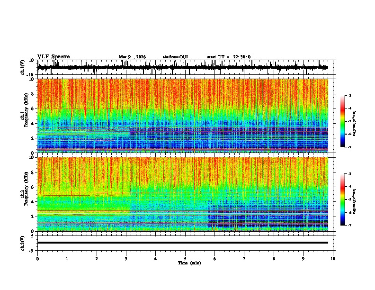Click the "6" kHz tick on ch.2 frequency axis
The width and height of the screenshot is (375, 290).
33,187
